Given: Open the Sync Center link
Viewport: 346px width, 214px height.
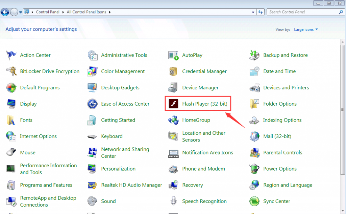Looking at the screenshot, I should (276, 201).
